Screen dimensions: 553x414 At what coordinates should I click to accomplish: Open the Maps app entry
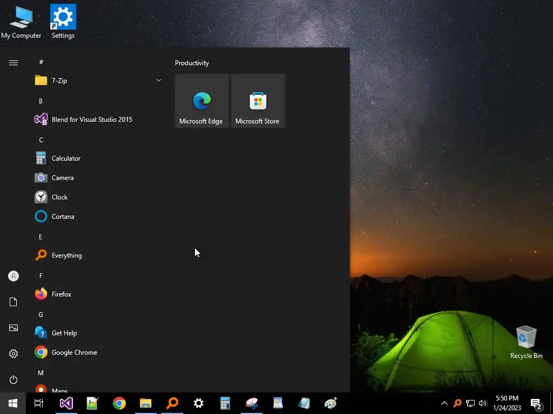tap(99, 389)
